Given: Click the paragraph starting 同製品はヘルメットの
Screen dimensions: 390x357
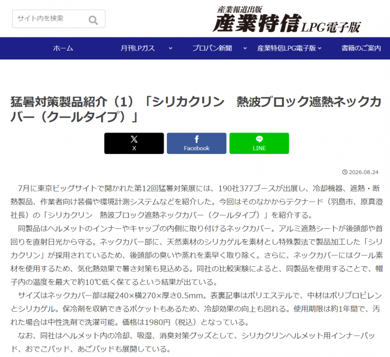Looking at the screenshot, I should [197, 255].
